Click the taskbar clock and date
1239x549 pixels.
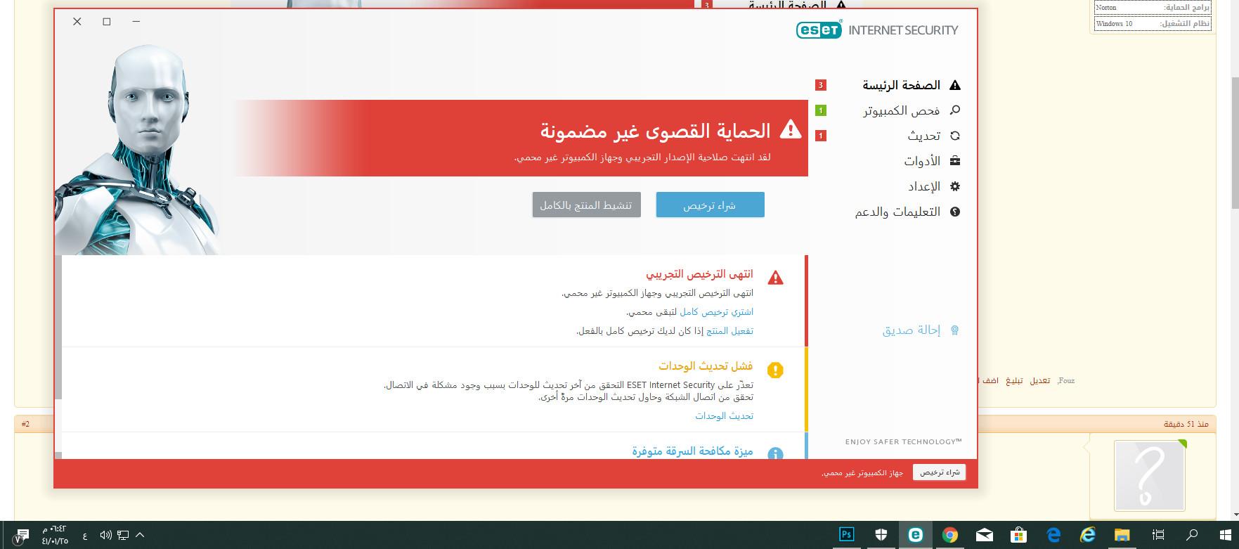tap(55, 536)
